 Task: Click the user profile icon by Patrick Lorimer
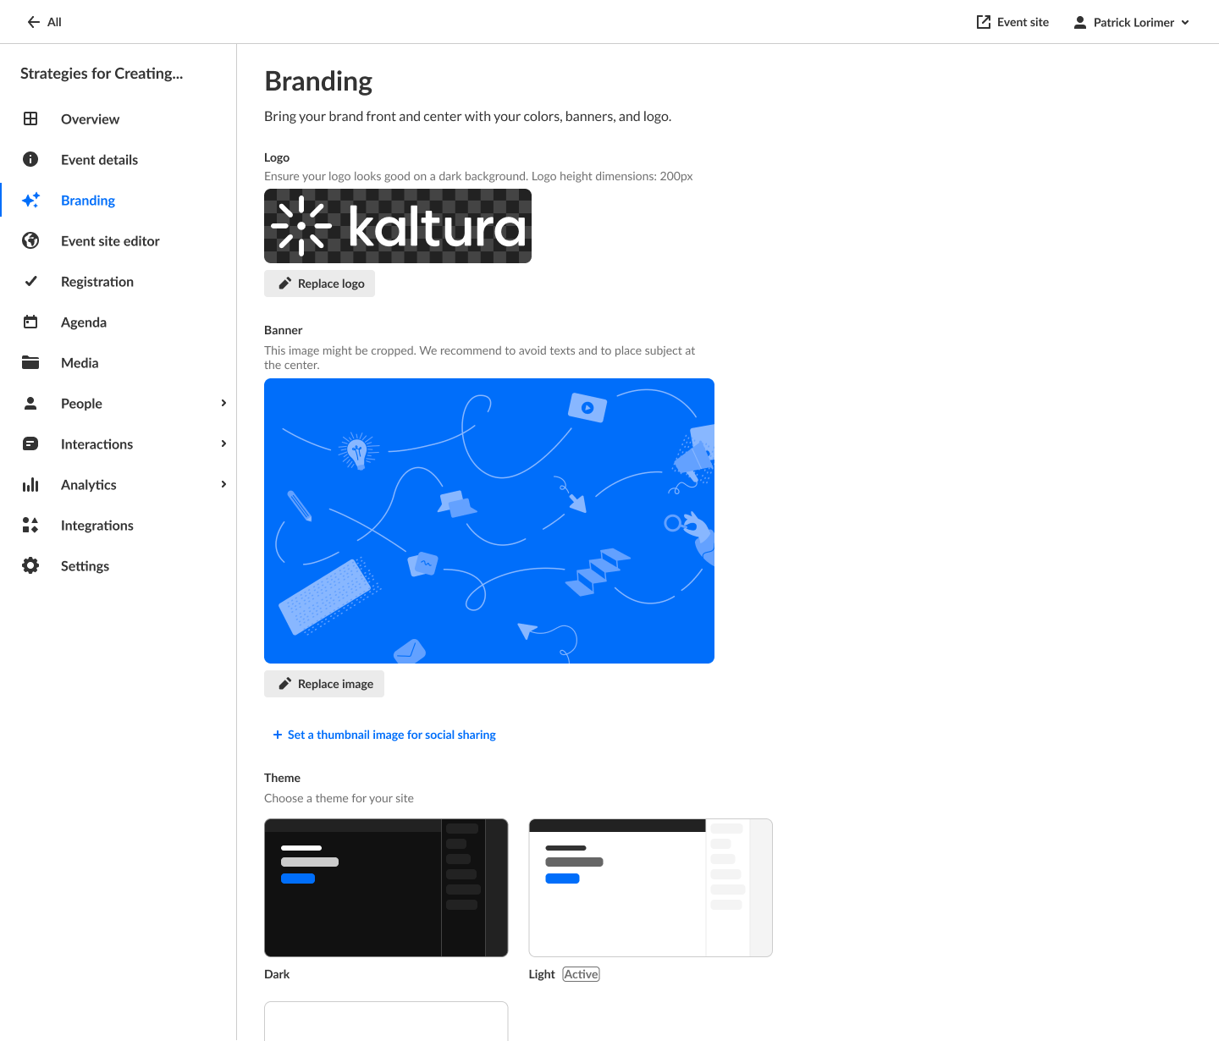(1080, 22)
